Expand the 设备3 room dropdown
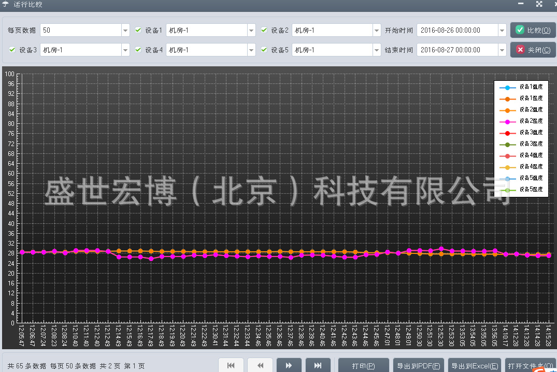 coord(125,50)
